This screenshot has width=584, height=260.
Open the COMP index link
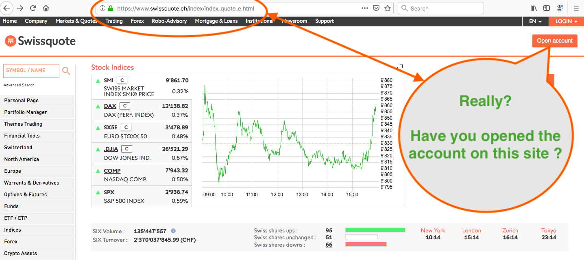pos(112,171)
